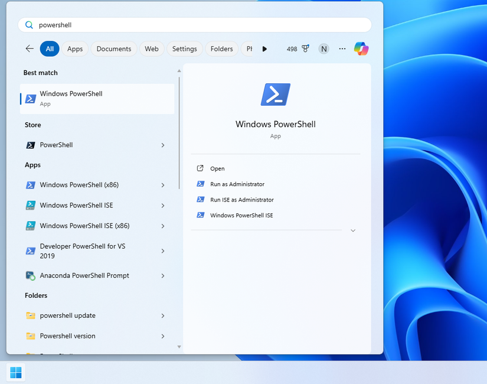Open Windows PowerShell ISE app icon

click(x=30, y=205)
